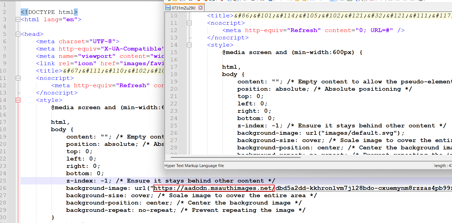Screen dimensions: 452x223
Task: Click the closing brace on back window line 30
Action: click(53, 218)
